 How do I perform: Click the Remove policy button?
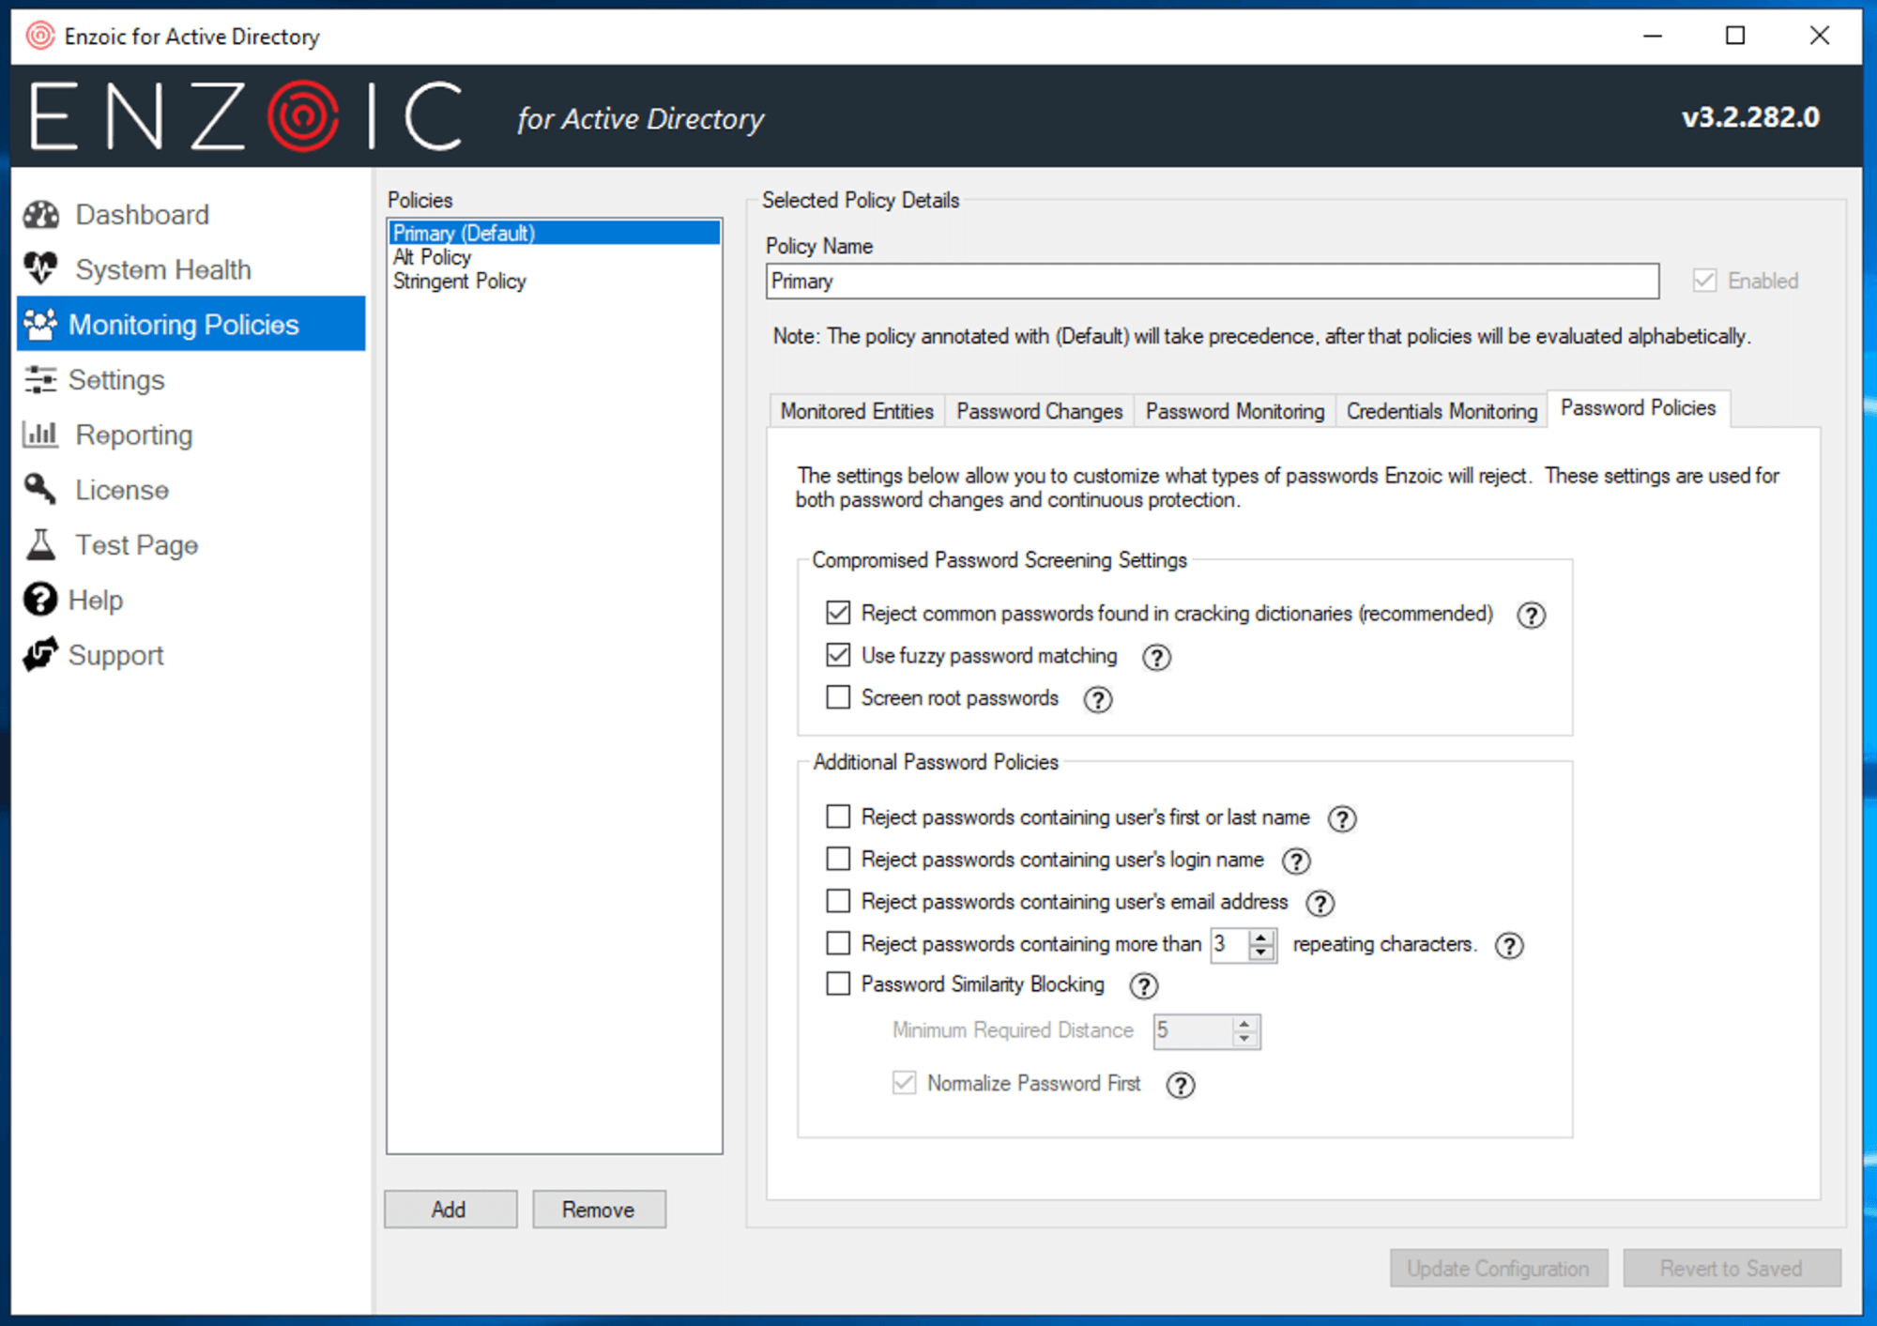[599, 1209]
